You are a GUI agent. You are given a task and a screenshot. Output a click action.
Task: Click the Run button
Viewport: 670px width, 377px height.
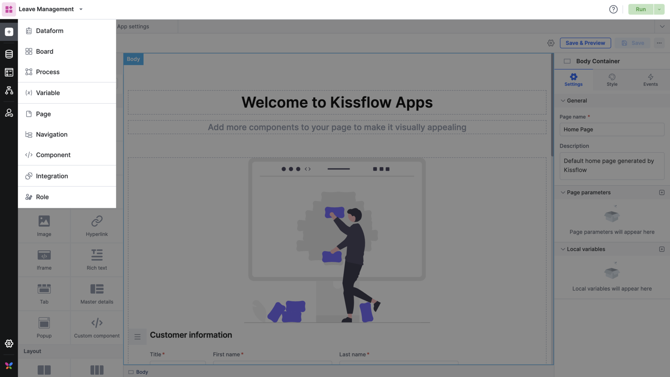[641, 9]
